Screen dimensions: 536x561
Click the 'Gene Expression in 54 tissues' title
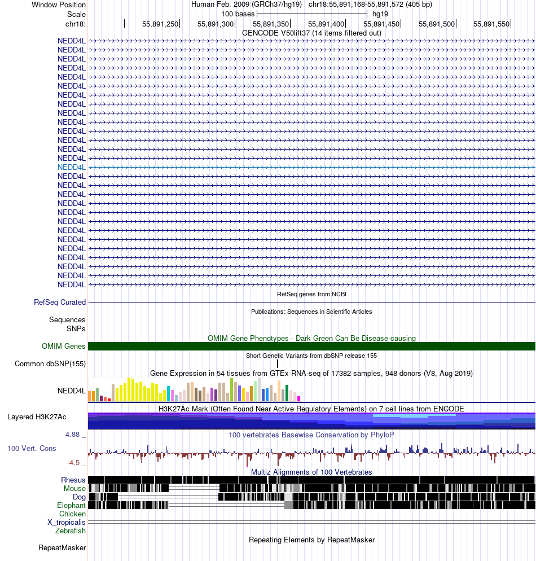point(311,373)
